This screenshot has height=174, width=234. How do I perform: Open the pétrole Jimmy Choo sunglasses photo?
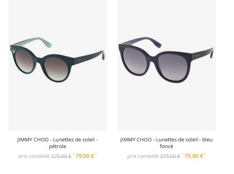[58, 65]
